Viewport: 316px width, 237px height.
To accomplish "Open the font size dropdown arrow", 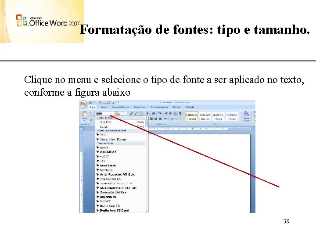I will [x=127, y=114].
